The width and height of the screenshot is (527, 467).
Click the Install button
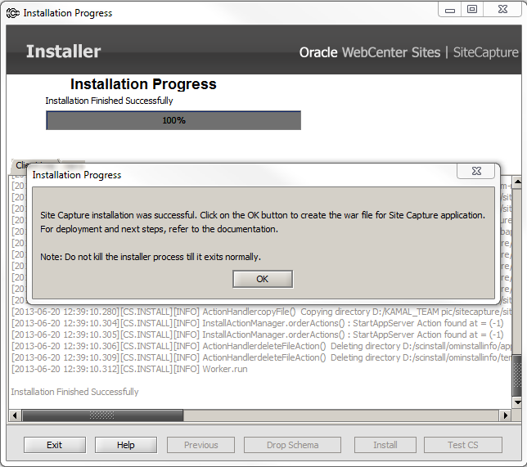(x=385, y=445)
